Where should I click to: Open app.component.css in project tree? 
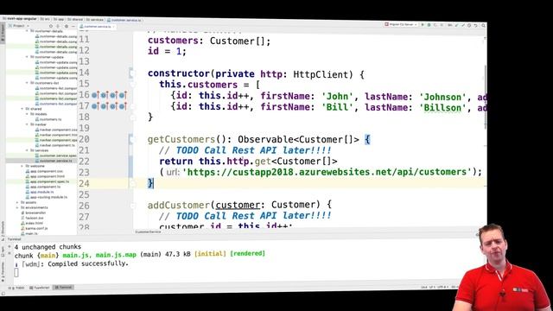(x=44, y=171)
